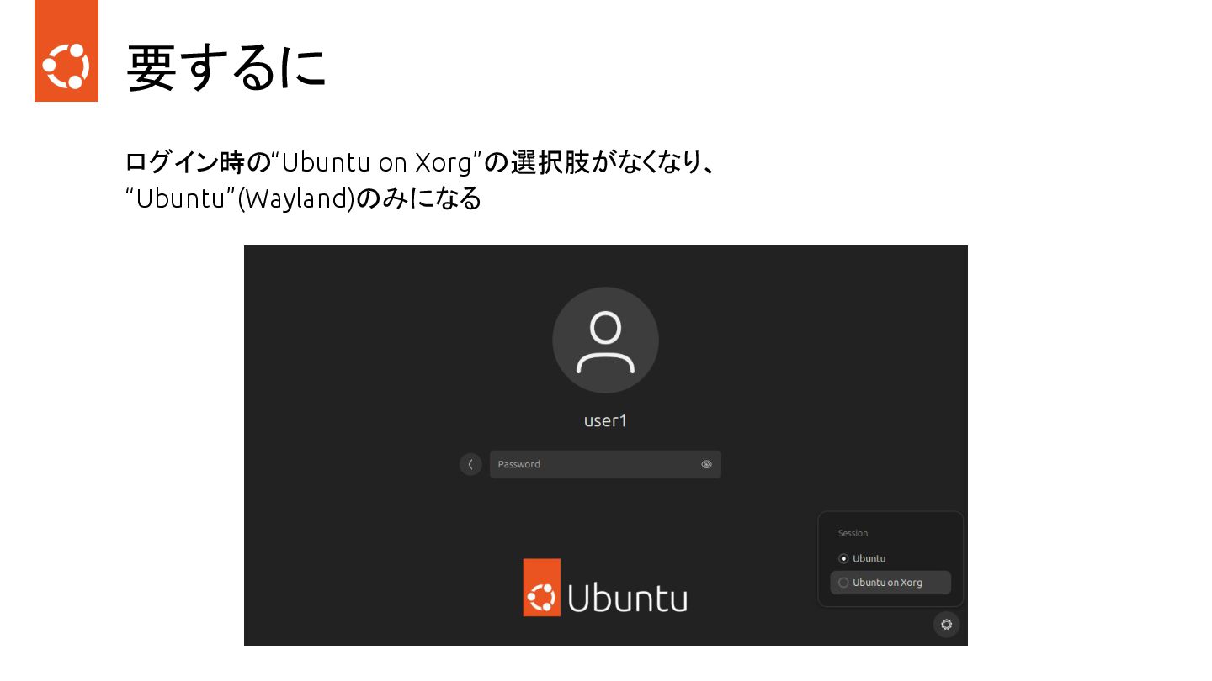Click the user1 avatar icon
The image size is (1212, 681).
pyautogui.click(x=605, y=340)
